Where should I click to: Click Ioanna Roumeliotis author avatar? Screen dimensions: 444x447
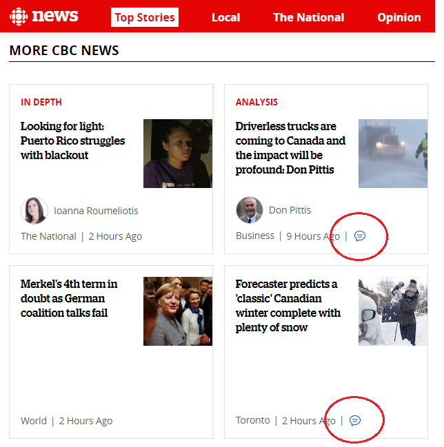coord(34,211)
